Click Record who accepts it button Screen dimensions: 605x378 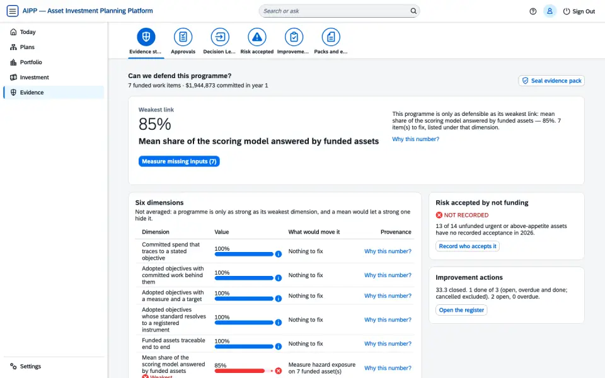(468, 246)
